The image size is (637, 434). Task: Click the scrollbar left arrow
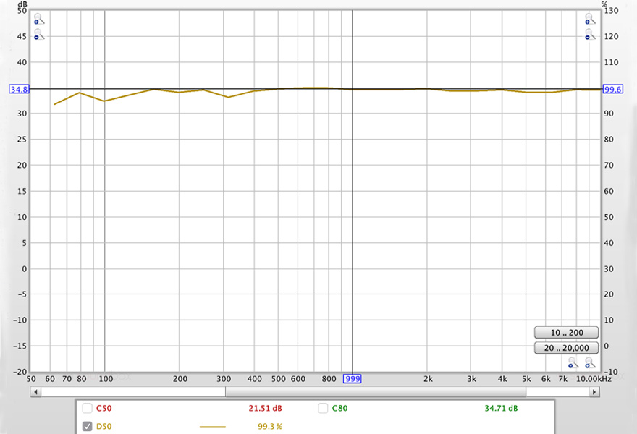click(x=35, y=391)
